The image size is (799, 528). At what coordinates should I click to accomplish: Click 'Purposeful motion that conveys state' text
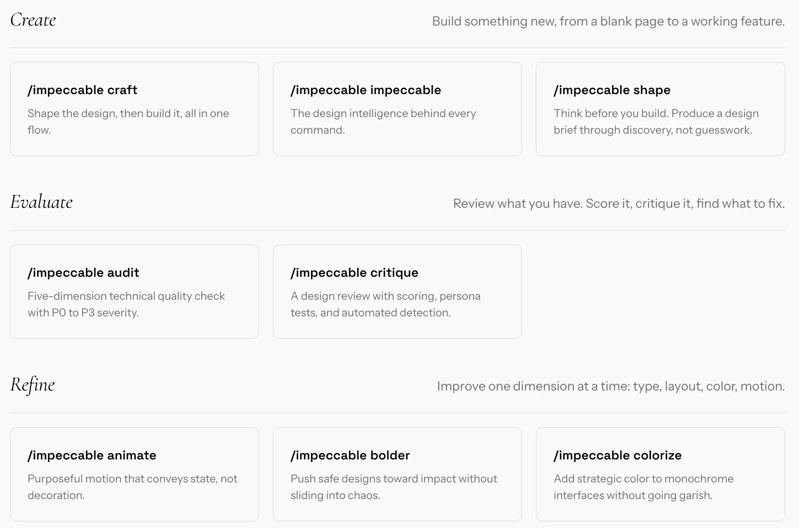(x=132, y=487)
